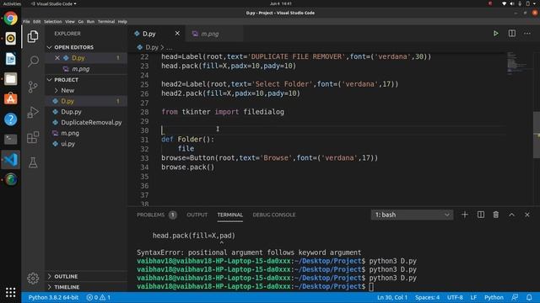Run Python file with play button
This screenshot has width=540, height=303.
point(495,34)
